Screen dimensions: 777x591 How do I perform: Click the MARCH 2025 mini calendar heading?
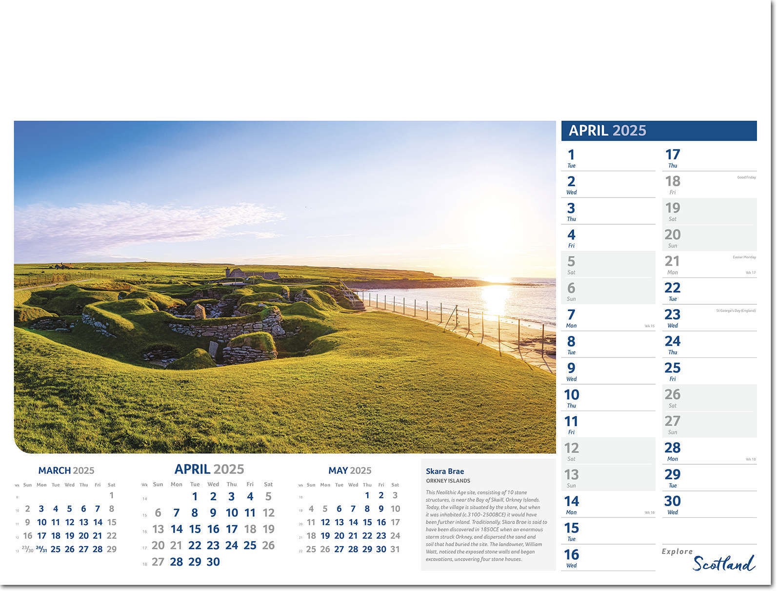pos(66,471)
